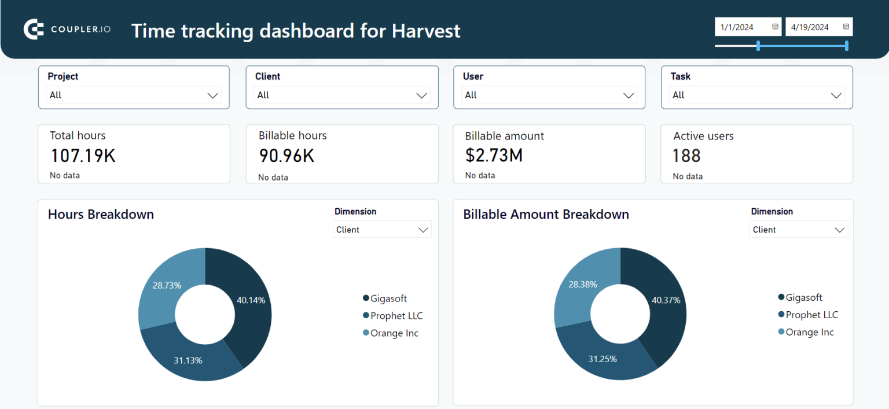The image size is (889, 409).
Task: Click the Prophet LLC legend dot in Billable Amount Breakdown
Action: click(781, 315)
